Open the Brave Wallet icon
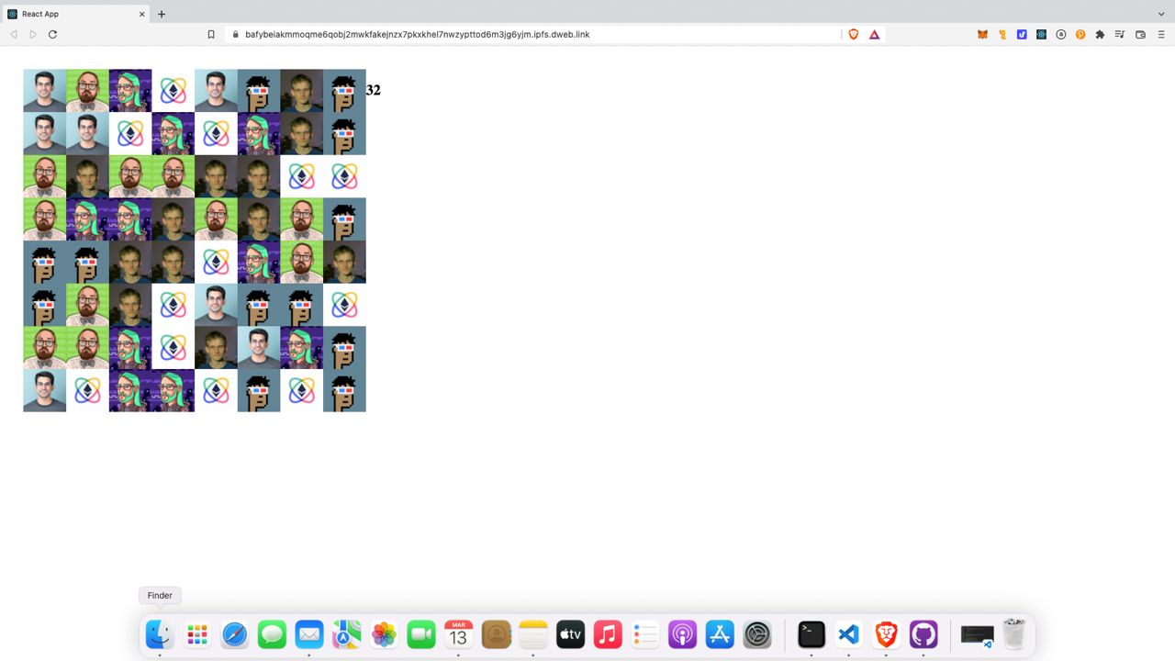 tap(1141, 34)
